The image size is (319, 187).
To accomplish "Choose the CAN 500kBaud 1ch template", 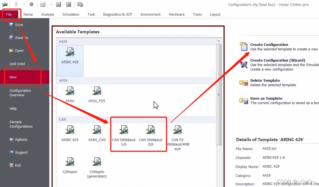I will pos(124,130).
